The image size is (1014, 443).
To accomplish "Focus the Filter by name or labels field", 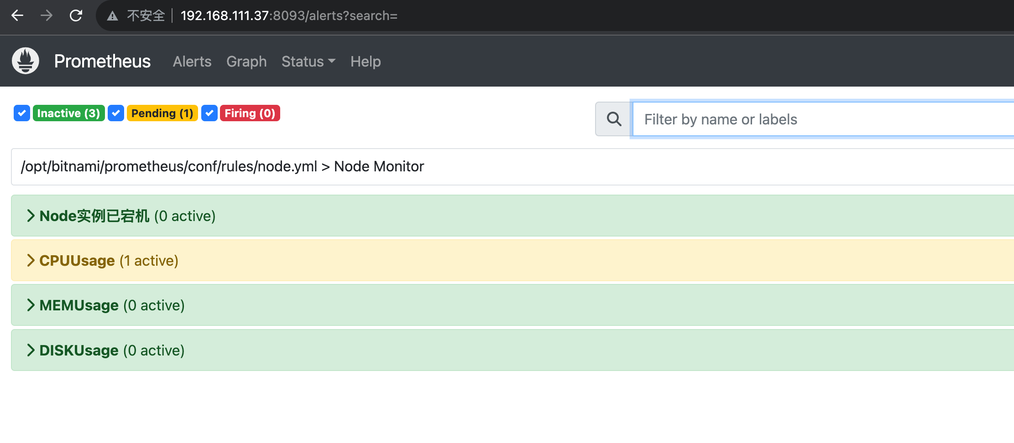I will (823, 119).
